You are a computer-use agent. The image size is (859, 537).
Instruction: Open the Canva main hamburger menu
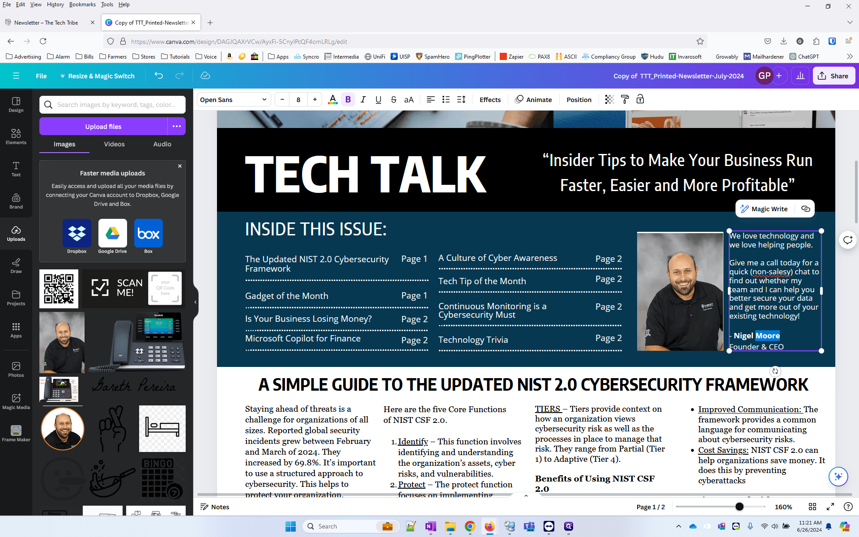pyautogui.click(x=16, y=76)
